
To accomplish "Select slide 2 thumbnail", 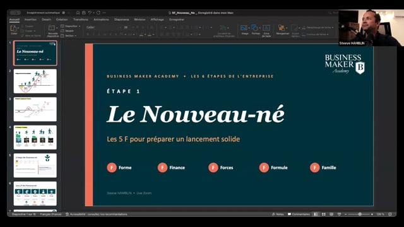I will pyautogui.click(x=35, y=81).
